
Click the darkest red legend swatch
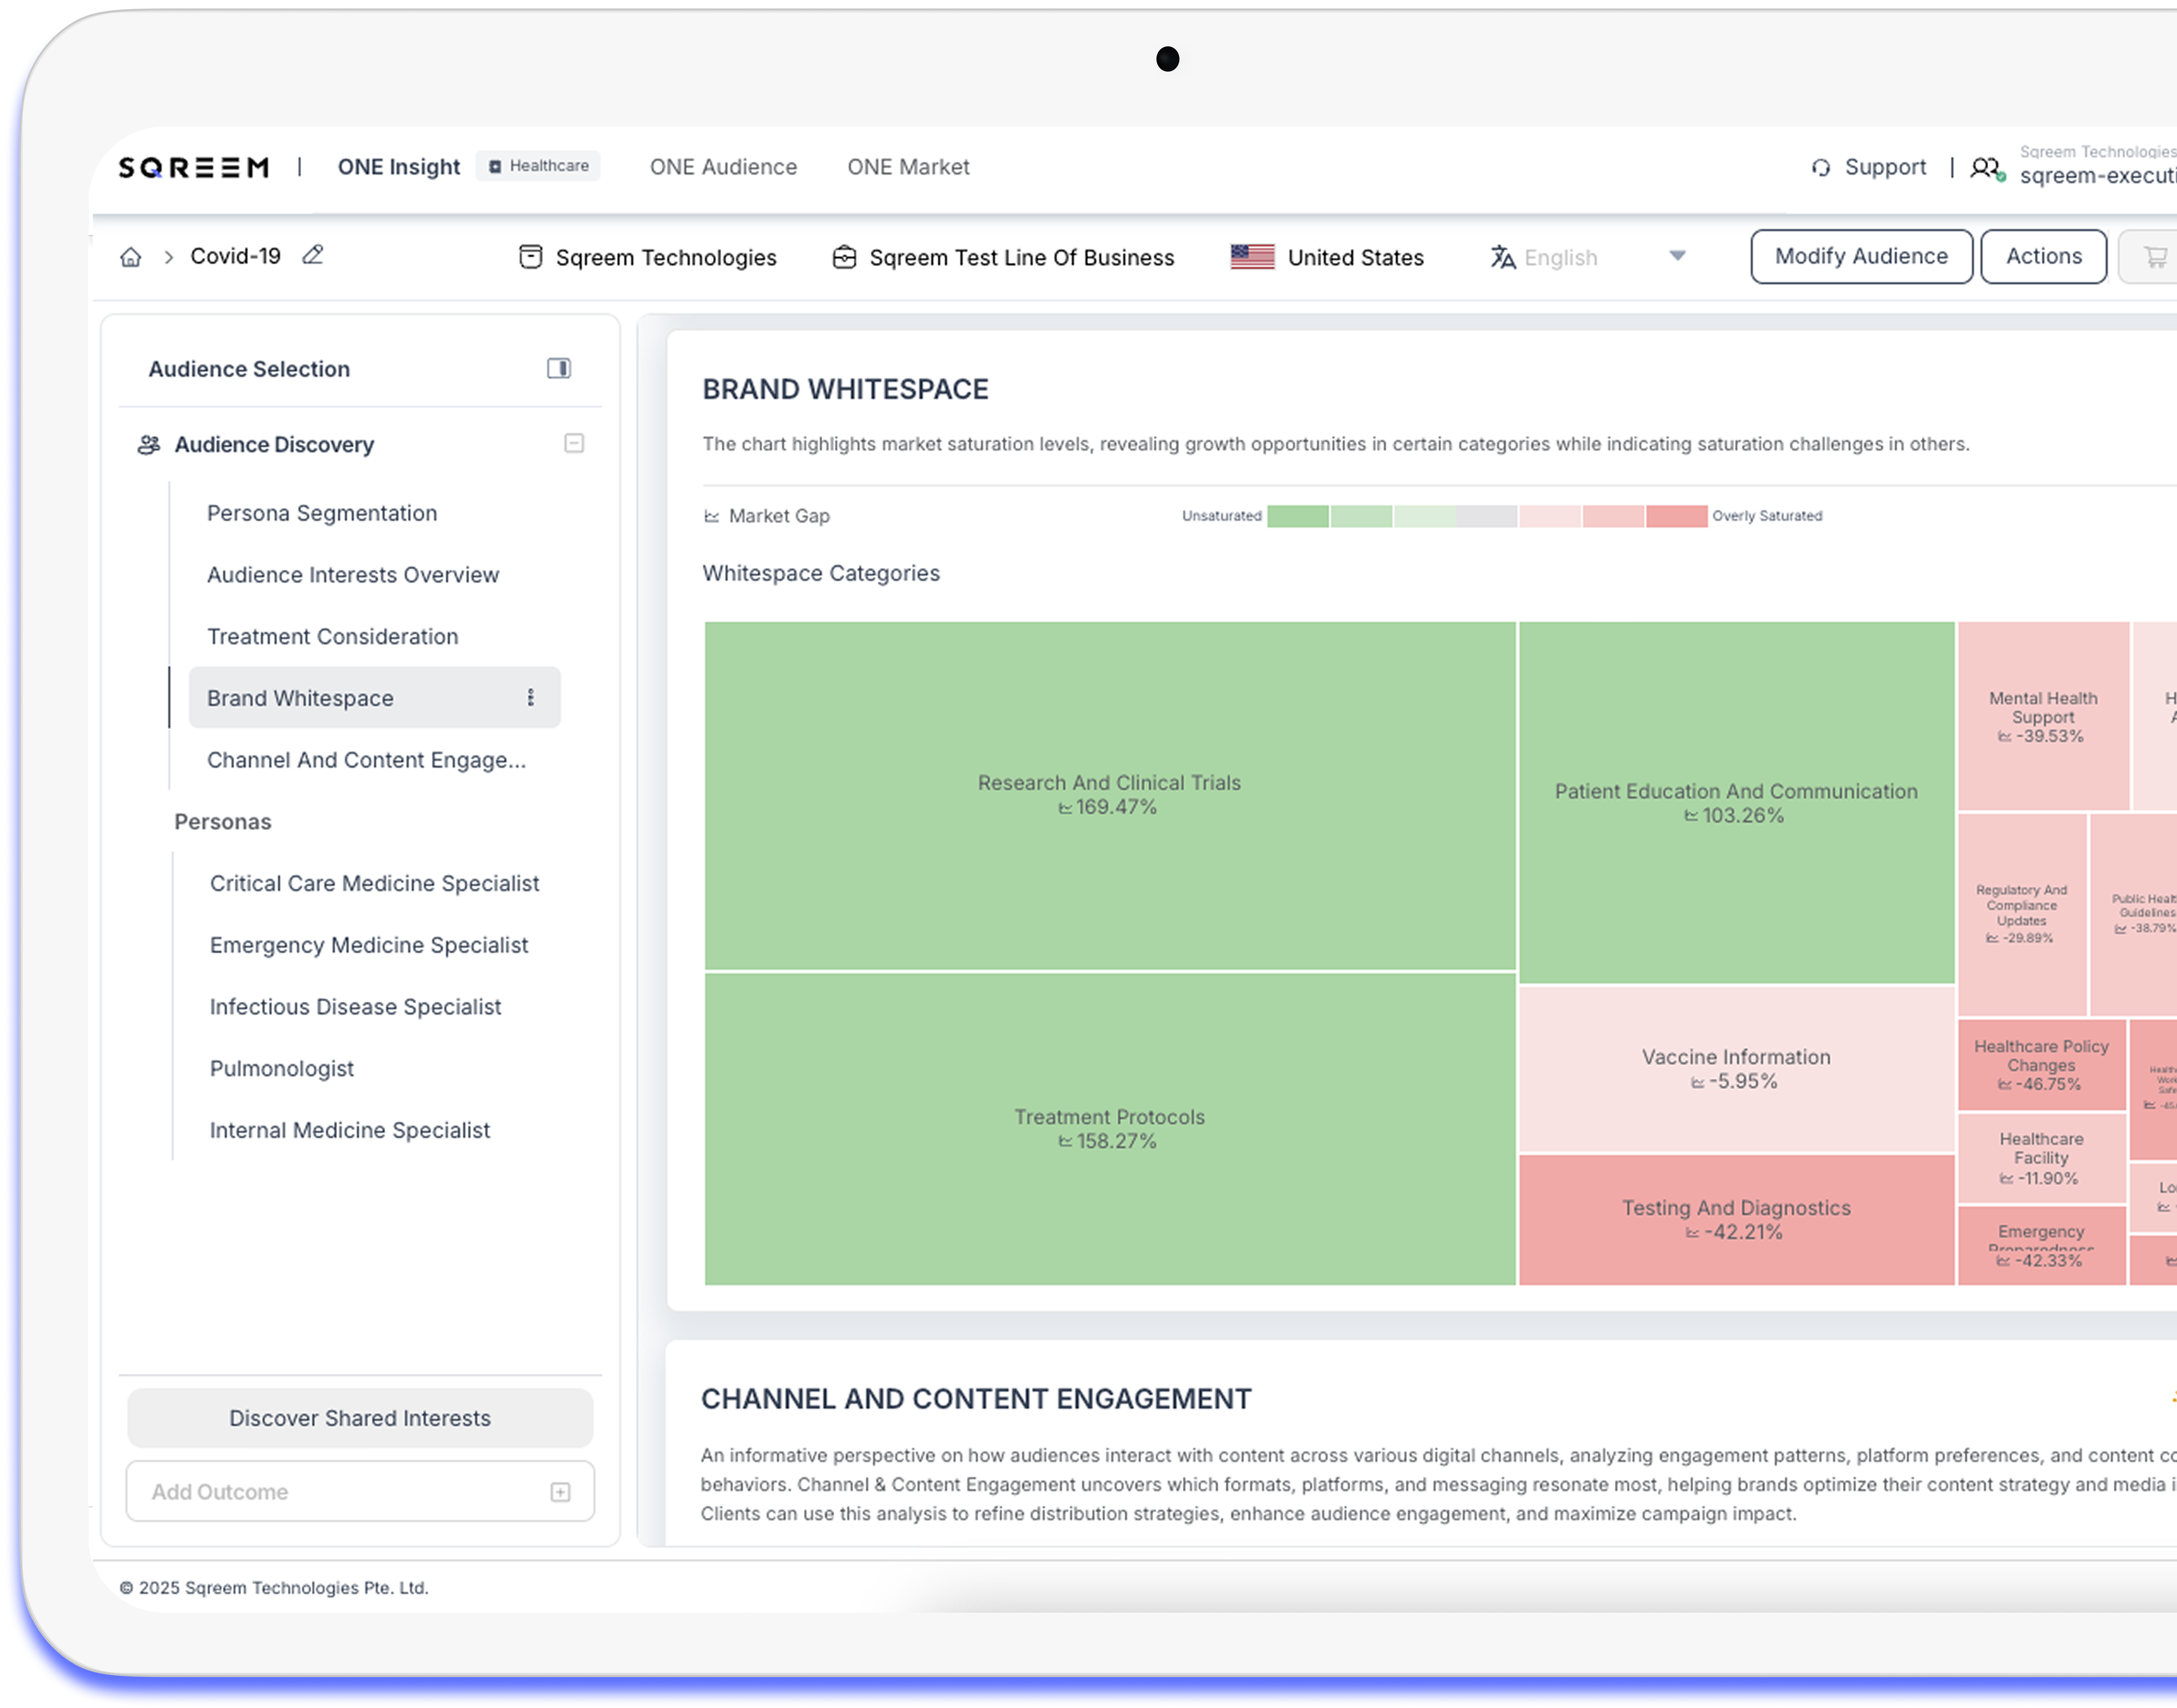(x=1676, y=516)
